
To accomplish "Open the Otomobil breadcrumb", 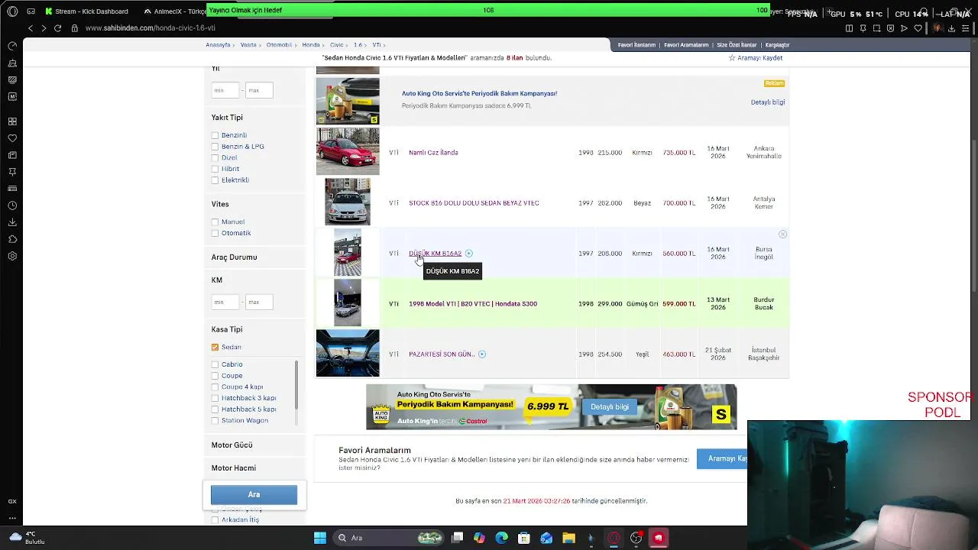I will 279,45.
